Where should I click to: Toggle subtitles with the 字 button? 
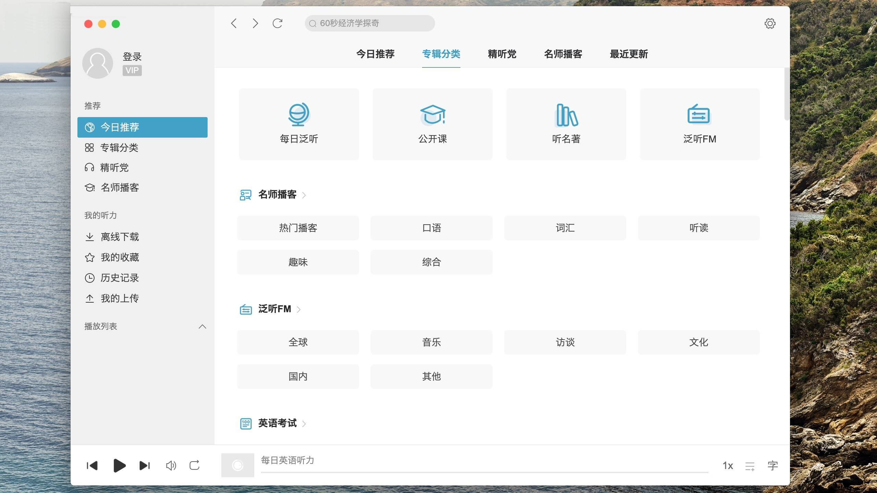[773, 466]
